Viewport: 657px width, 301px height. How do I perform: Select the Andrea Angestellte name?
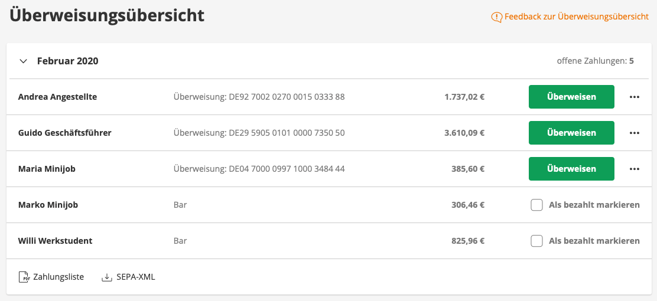[x=57, y=97]
